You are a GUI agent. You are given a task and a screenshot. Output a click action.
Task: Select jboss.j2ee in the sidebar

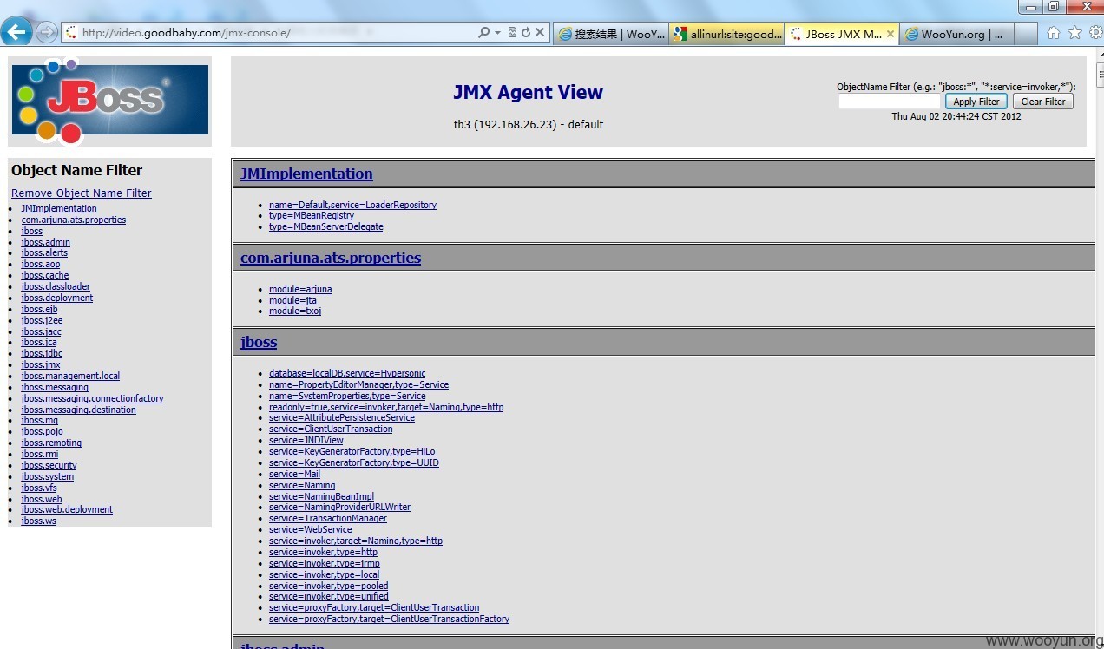pyautogui.click(x=42, y=320)
